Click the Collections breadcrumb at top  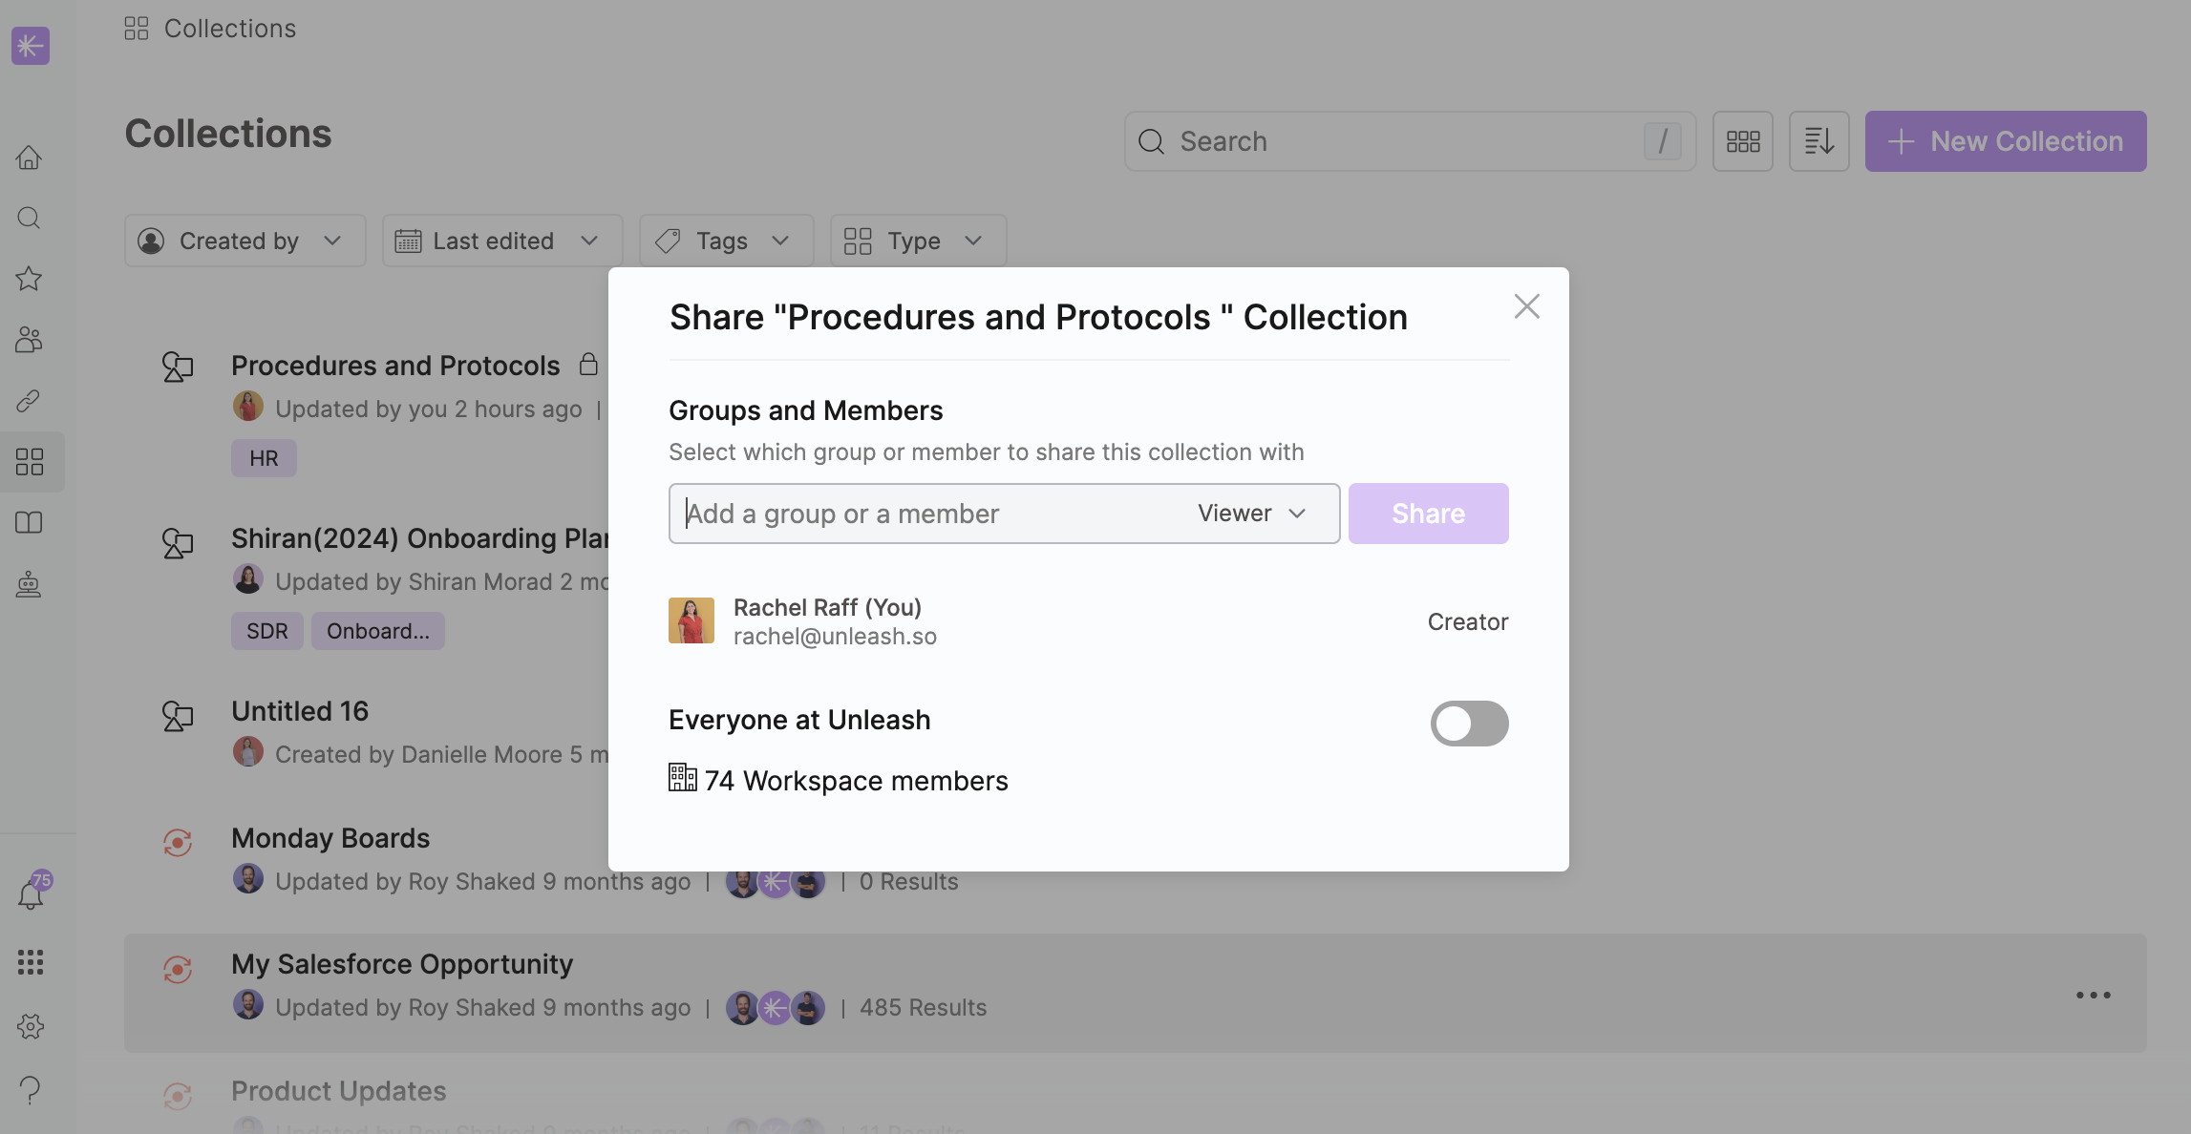pos(210,29)
